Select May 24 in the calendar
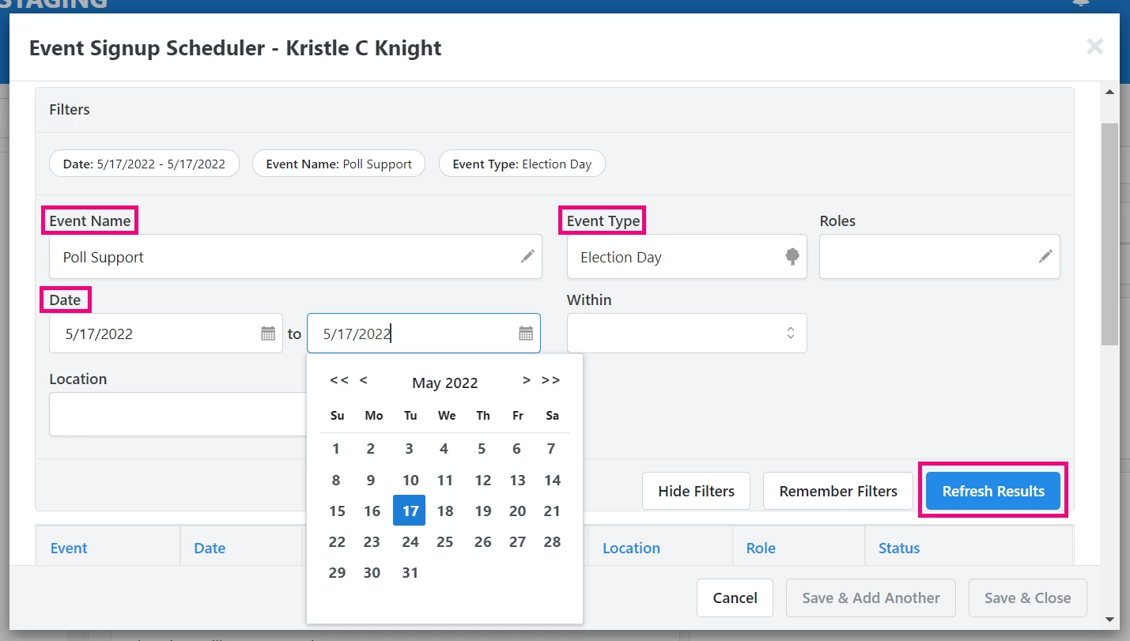Viewport: 1130px width, 641px height. click(x=410, y=541)
